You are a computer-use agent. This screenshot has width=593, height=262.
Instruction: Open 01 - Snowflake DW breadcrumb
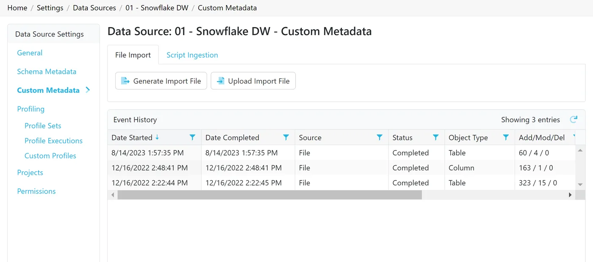pos(157,8)
